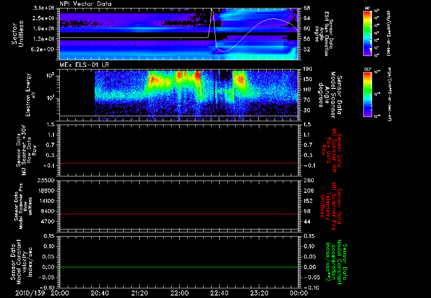The width and height of the screenshot is (431, 298).
Task: Click the NF color scale bar
Action: tap(368, 33)
